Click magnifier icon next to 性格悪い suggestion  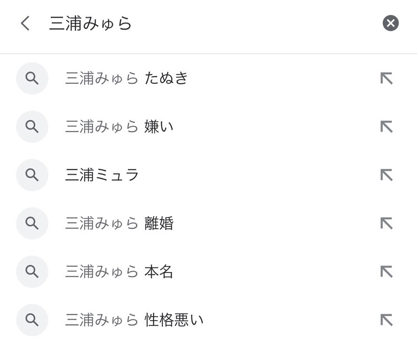pos(32,320)
